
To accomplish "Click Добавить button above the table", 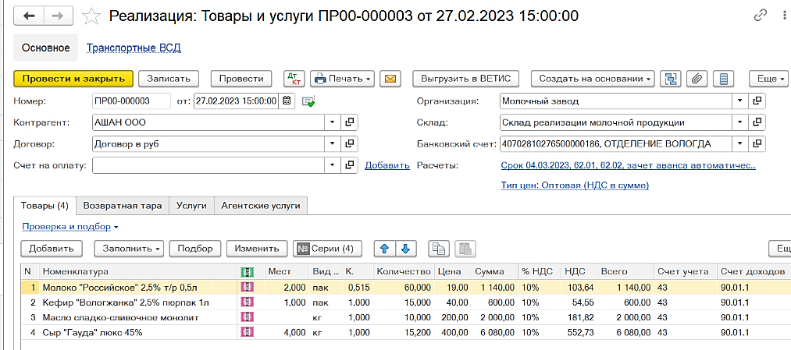I will point(52,248).
